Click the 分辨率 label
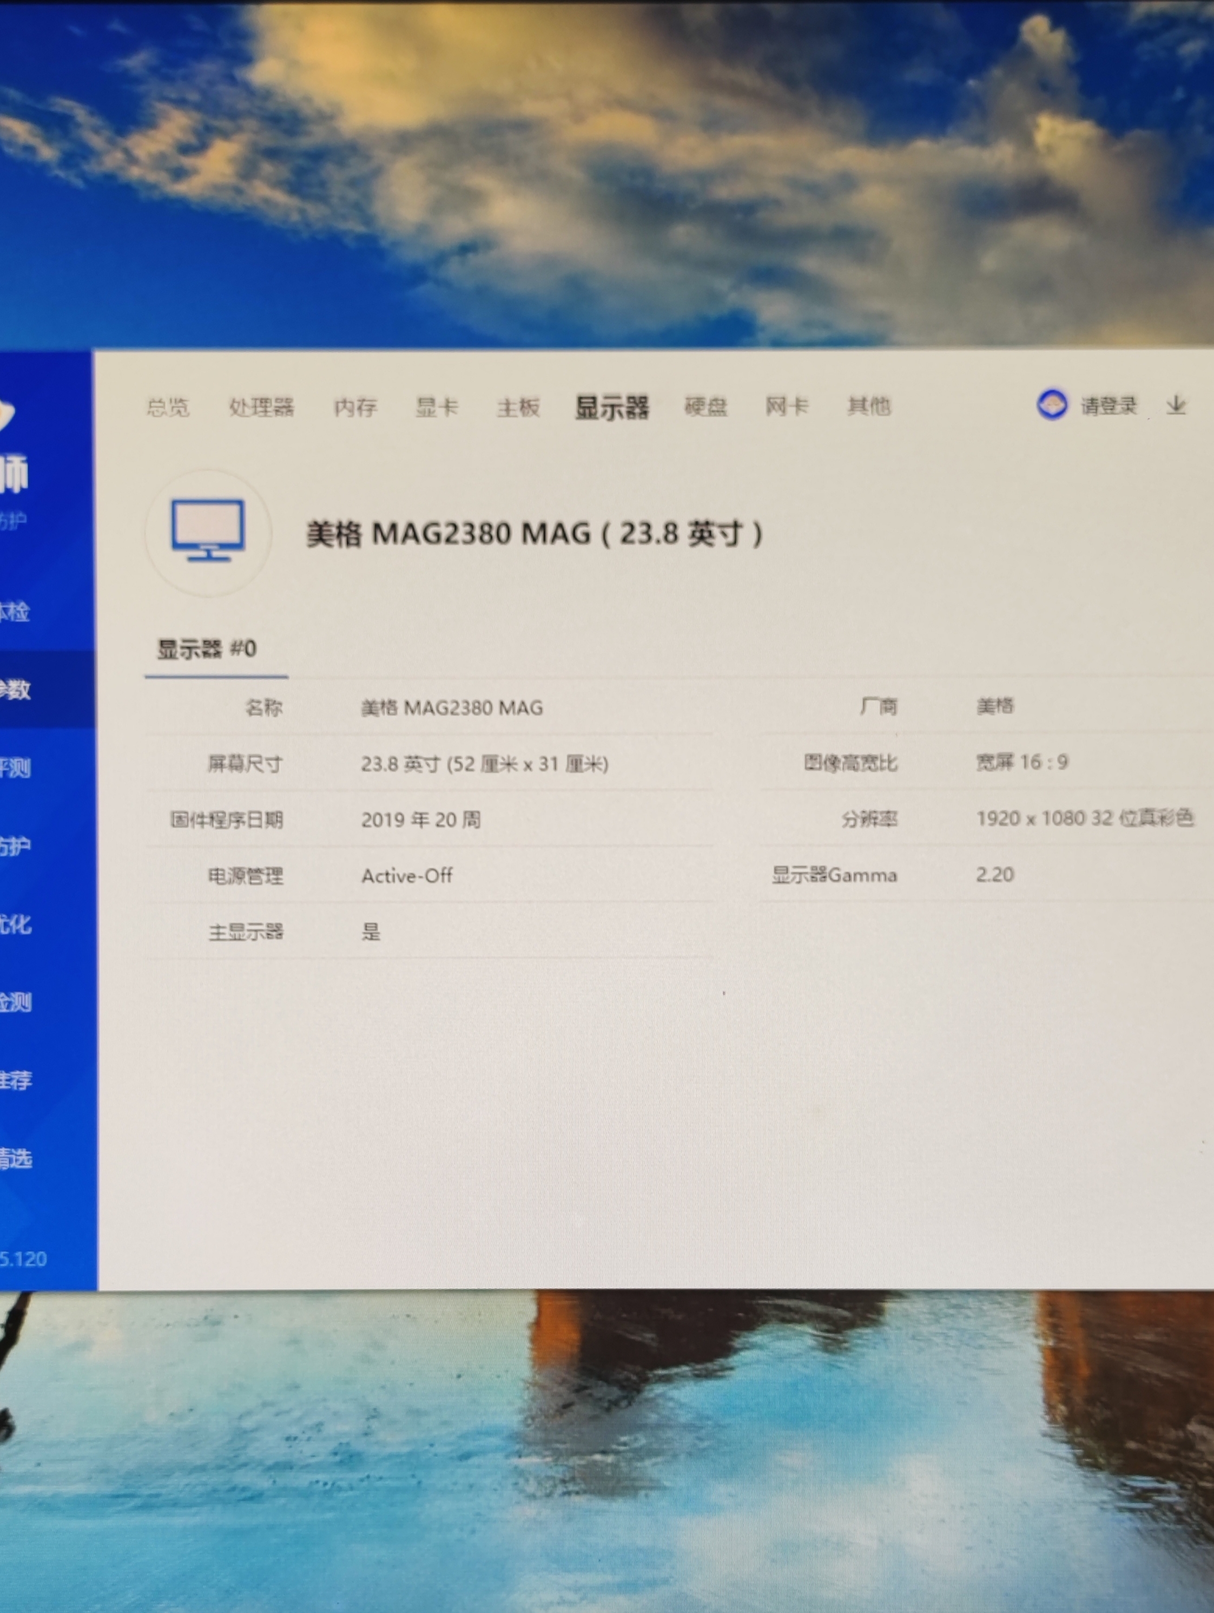The image size is (1214, 1613). coord(869,819)
